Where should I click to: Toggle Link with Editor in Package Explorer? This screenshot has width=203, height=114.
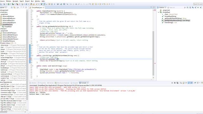(x=14, y=8)
